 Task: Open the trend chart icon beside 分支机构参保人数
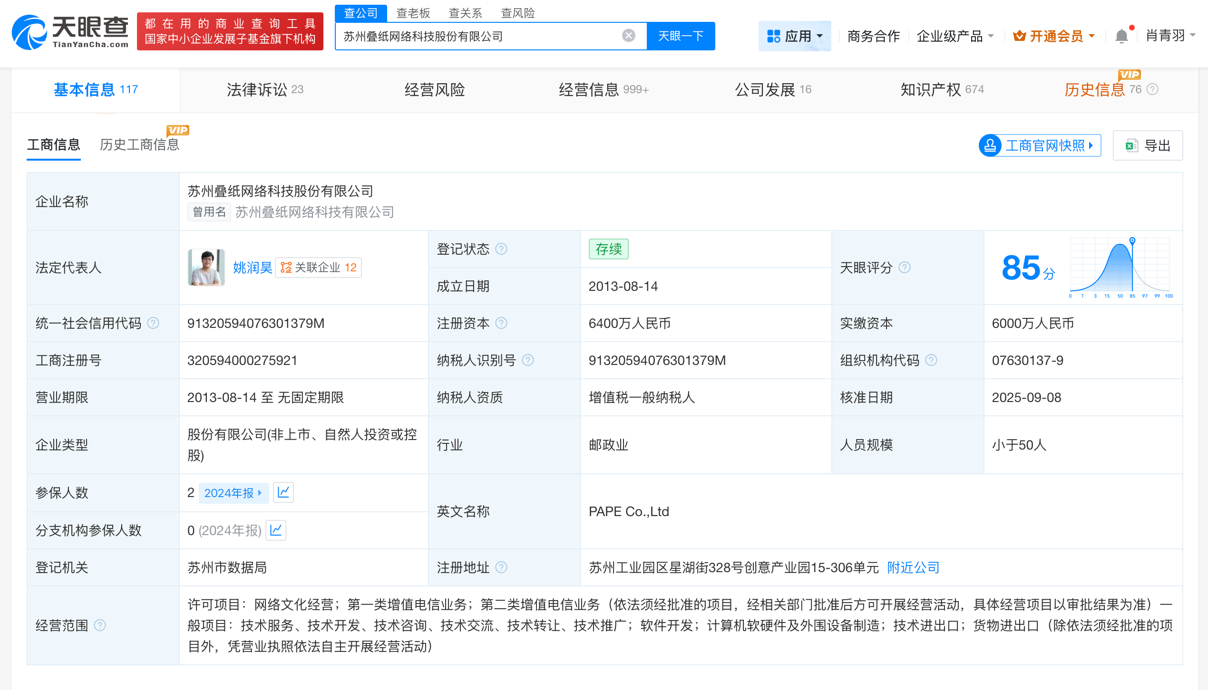276,530
